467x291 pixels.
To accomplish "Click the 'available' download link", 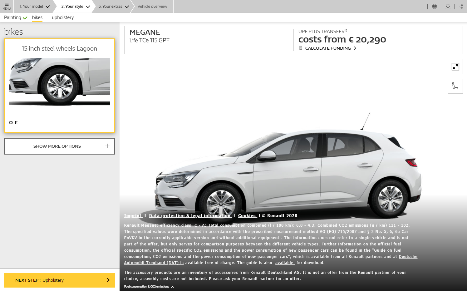I will (285, 263).
